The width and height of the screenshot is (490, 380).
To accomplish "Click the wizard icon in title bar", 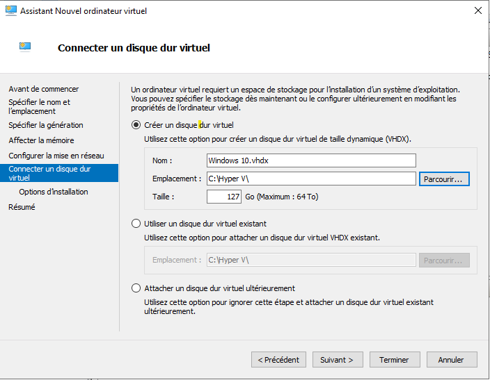I will tap(10, 11).
